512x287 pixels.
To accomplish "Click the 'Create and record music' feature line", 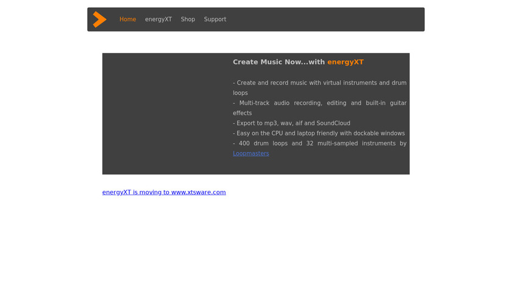I will tap(319, 88).
